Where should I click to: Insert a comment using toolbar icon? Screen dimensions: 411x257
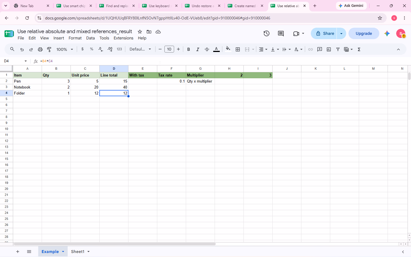320,49
